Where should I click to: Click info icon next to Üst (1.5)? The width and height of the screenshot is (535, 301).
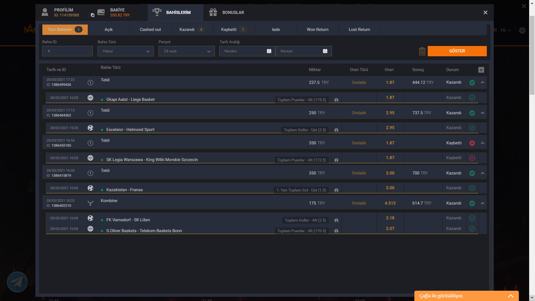click(x=336, y=190)
